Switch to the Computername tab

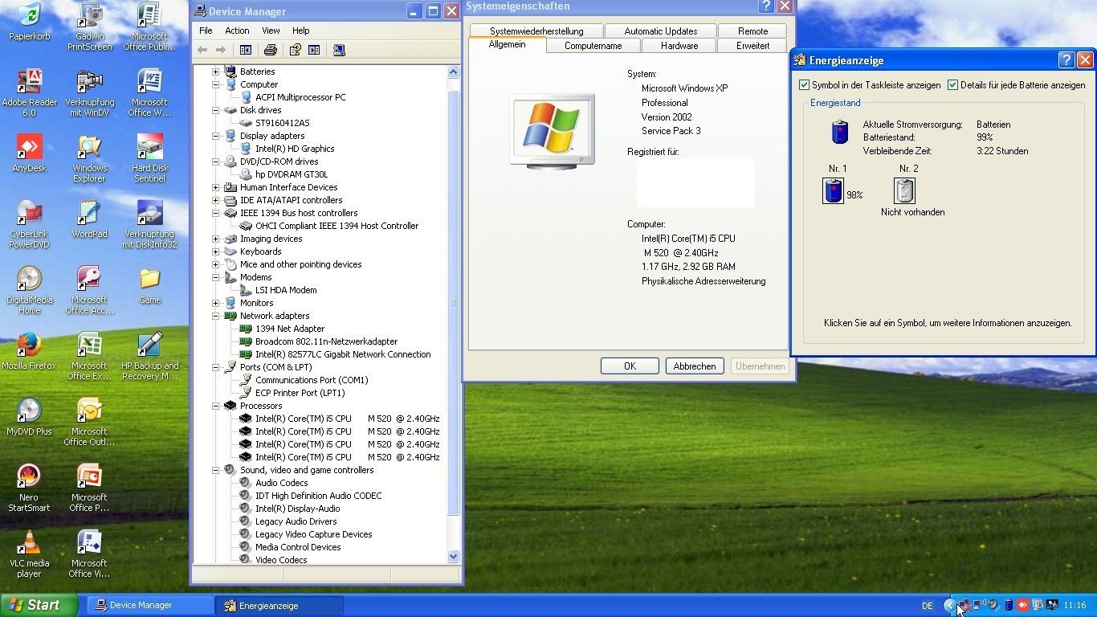[x=593, y=46]
